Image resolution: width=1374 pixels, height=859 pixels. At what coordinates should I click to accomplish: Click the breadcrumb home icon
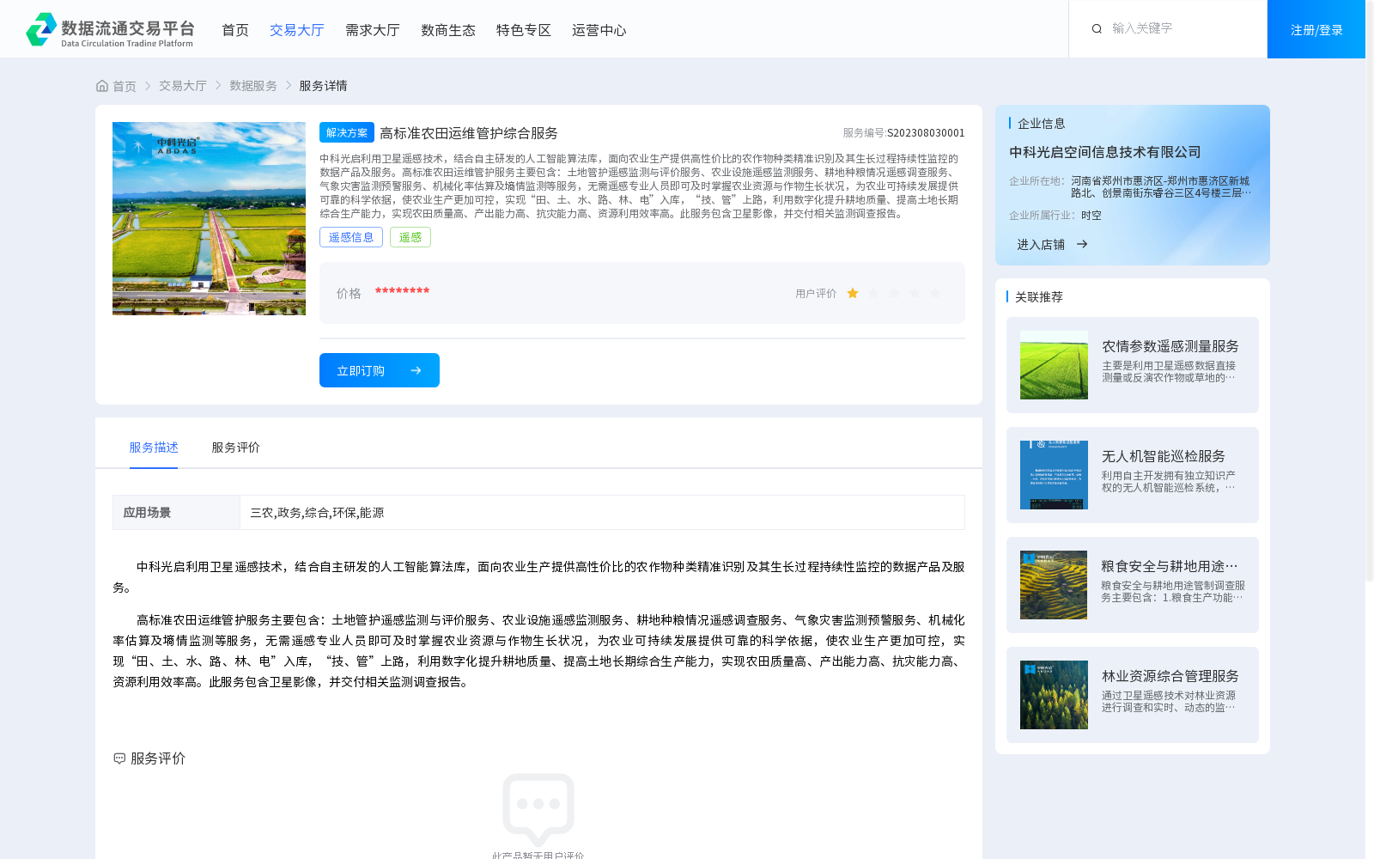pyautogui.click(x=102, y=86)
